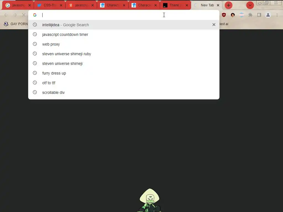Viewport: 283px width, 212px height.
Task: Close the Thank you tab
Action: [187, 5]
